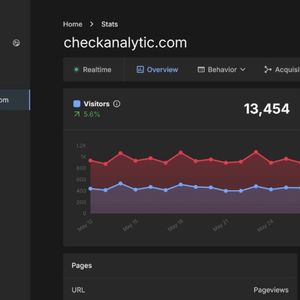Open the info icon beside Visitors
This screenshot has height=300, width=300.
coord(117,104)
